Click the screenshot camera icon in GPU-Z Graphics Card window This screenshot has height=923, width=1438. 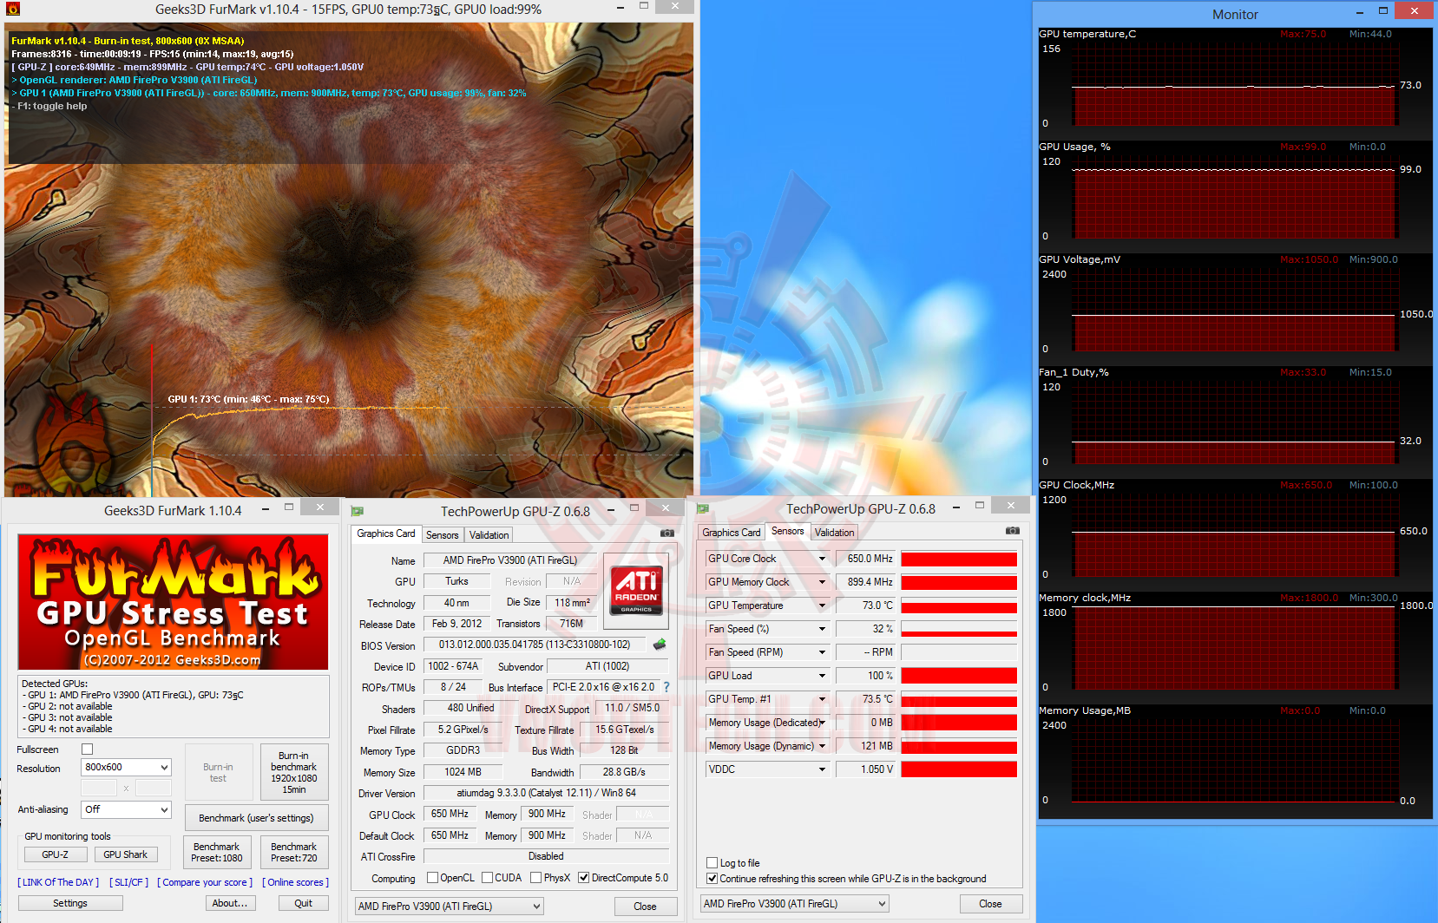666,533
